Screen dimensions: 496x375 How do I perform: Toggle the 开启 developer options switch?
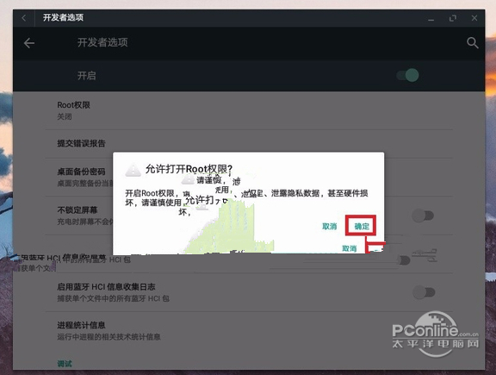click(x=408, y=75)
